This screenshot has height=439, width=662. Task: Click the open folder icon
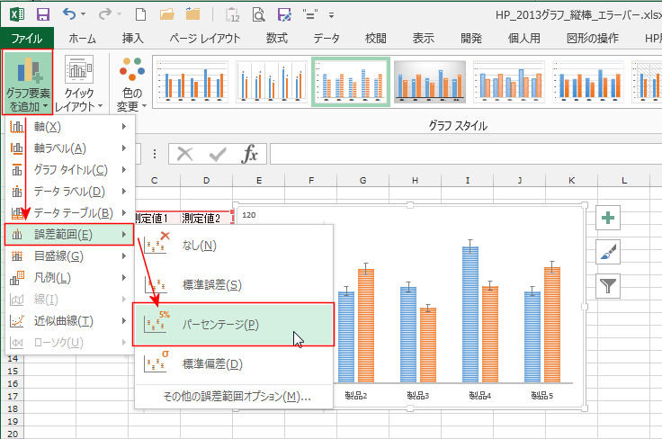(166, 14)
